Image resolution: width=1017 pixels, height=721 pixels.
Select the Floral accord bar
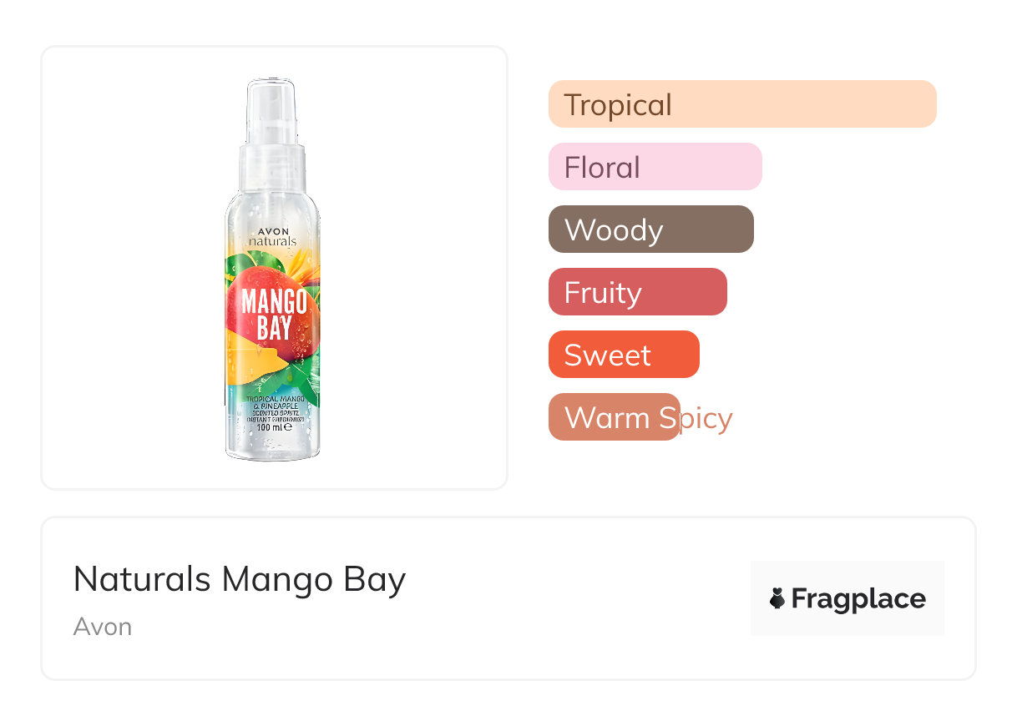655,167
